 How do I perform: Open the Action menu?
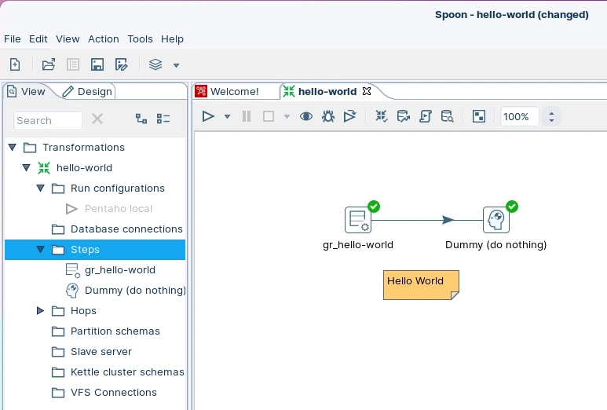pyautogui.click(x=103, y=38)
